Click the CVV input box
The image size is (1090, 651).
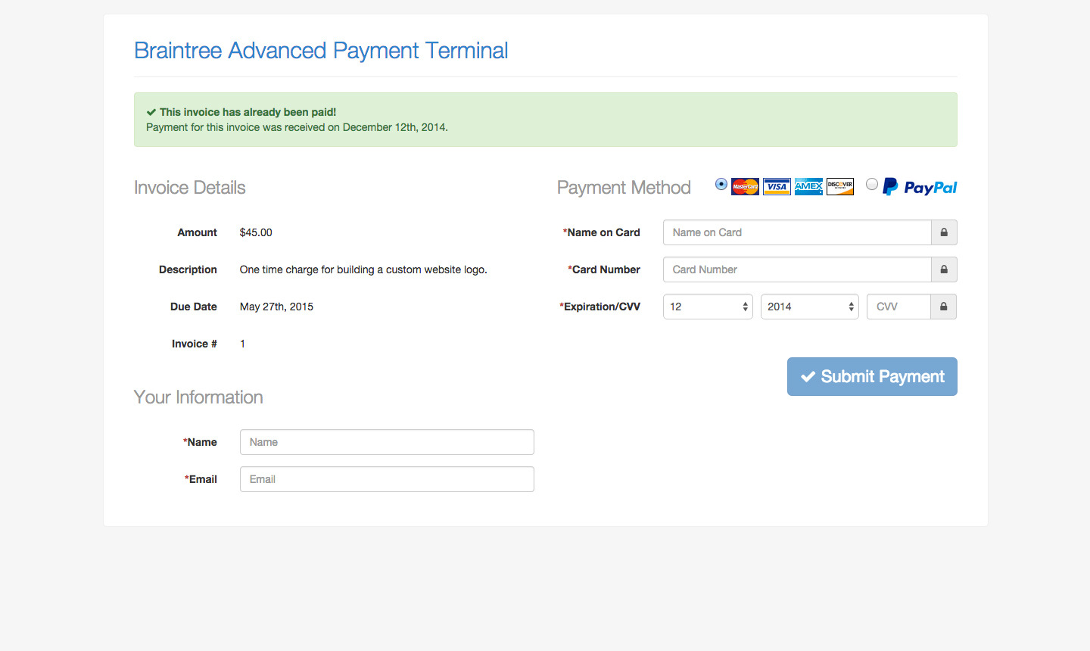point(898,307)
